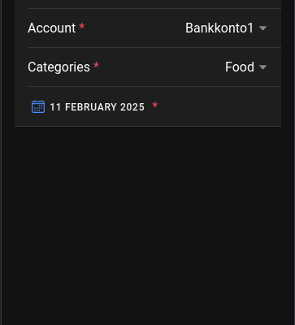Click the divider between Account and Categories

pyautogui.click(x=154, y=47)
